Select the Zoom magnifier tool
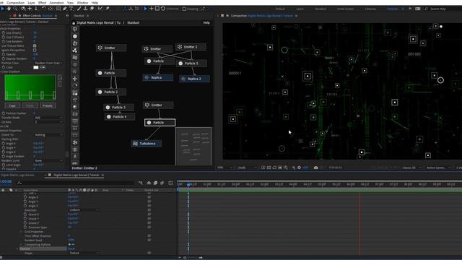 tap(15, 9)
